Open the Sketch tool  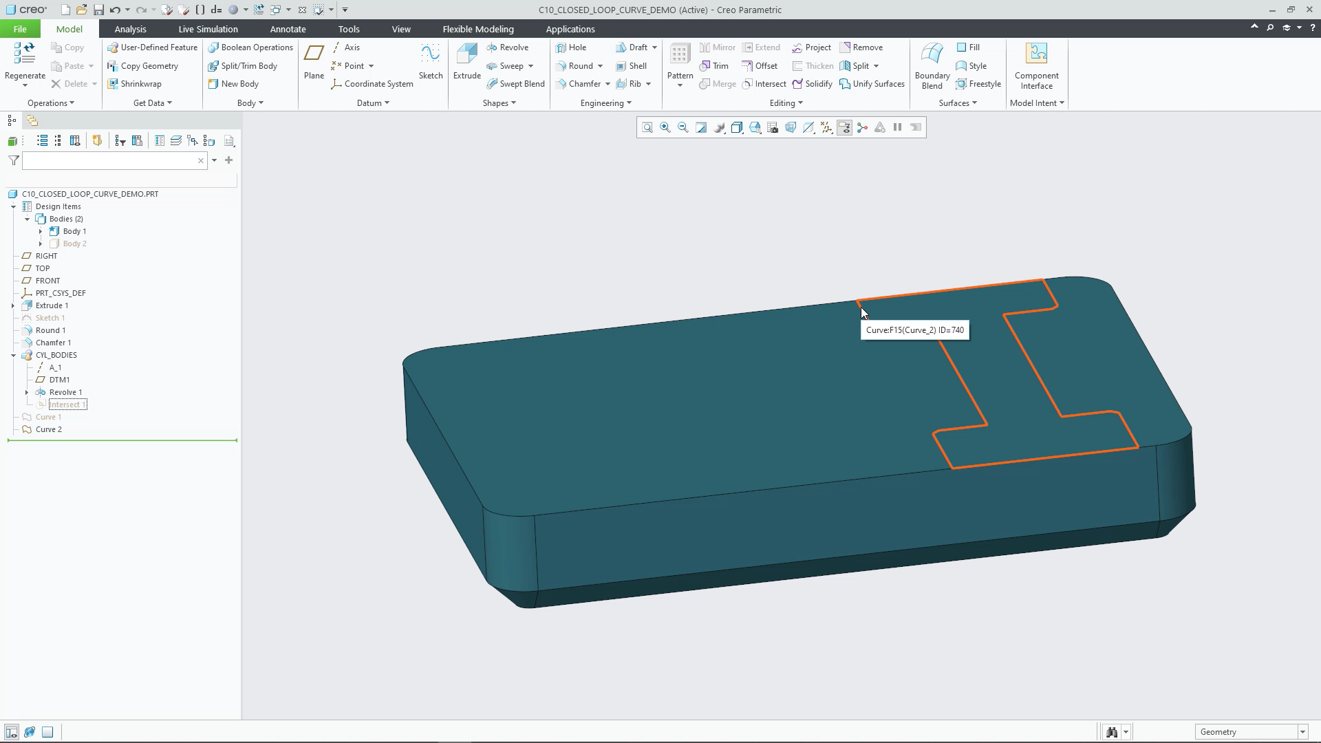431,62
